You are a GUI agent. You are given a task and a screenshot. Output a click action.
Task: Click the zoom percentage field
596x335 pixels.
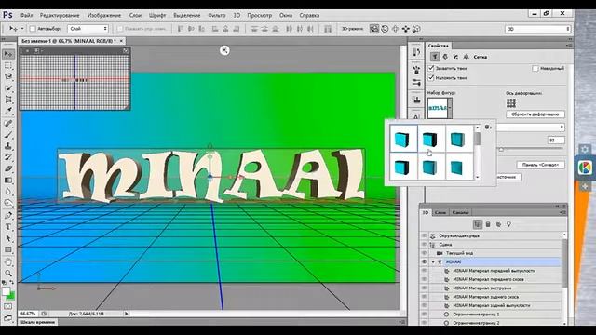(x=28, y=314)
